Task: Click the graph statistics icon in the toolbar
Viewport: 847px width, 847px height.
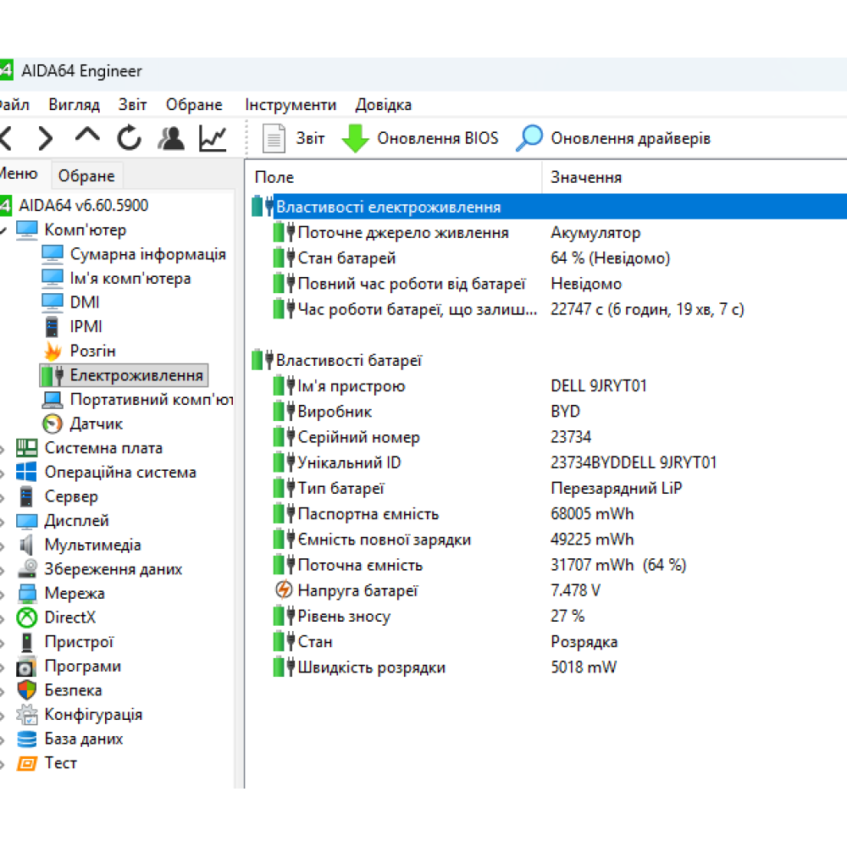Action: [x=211, y=137]
